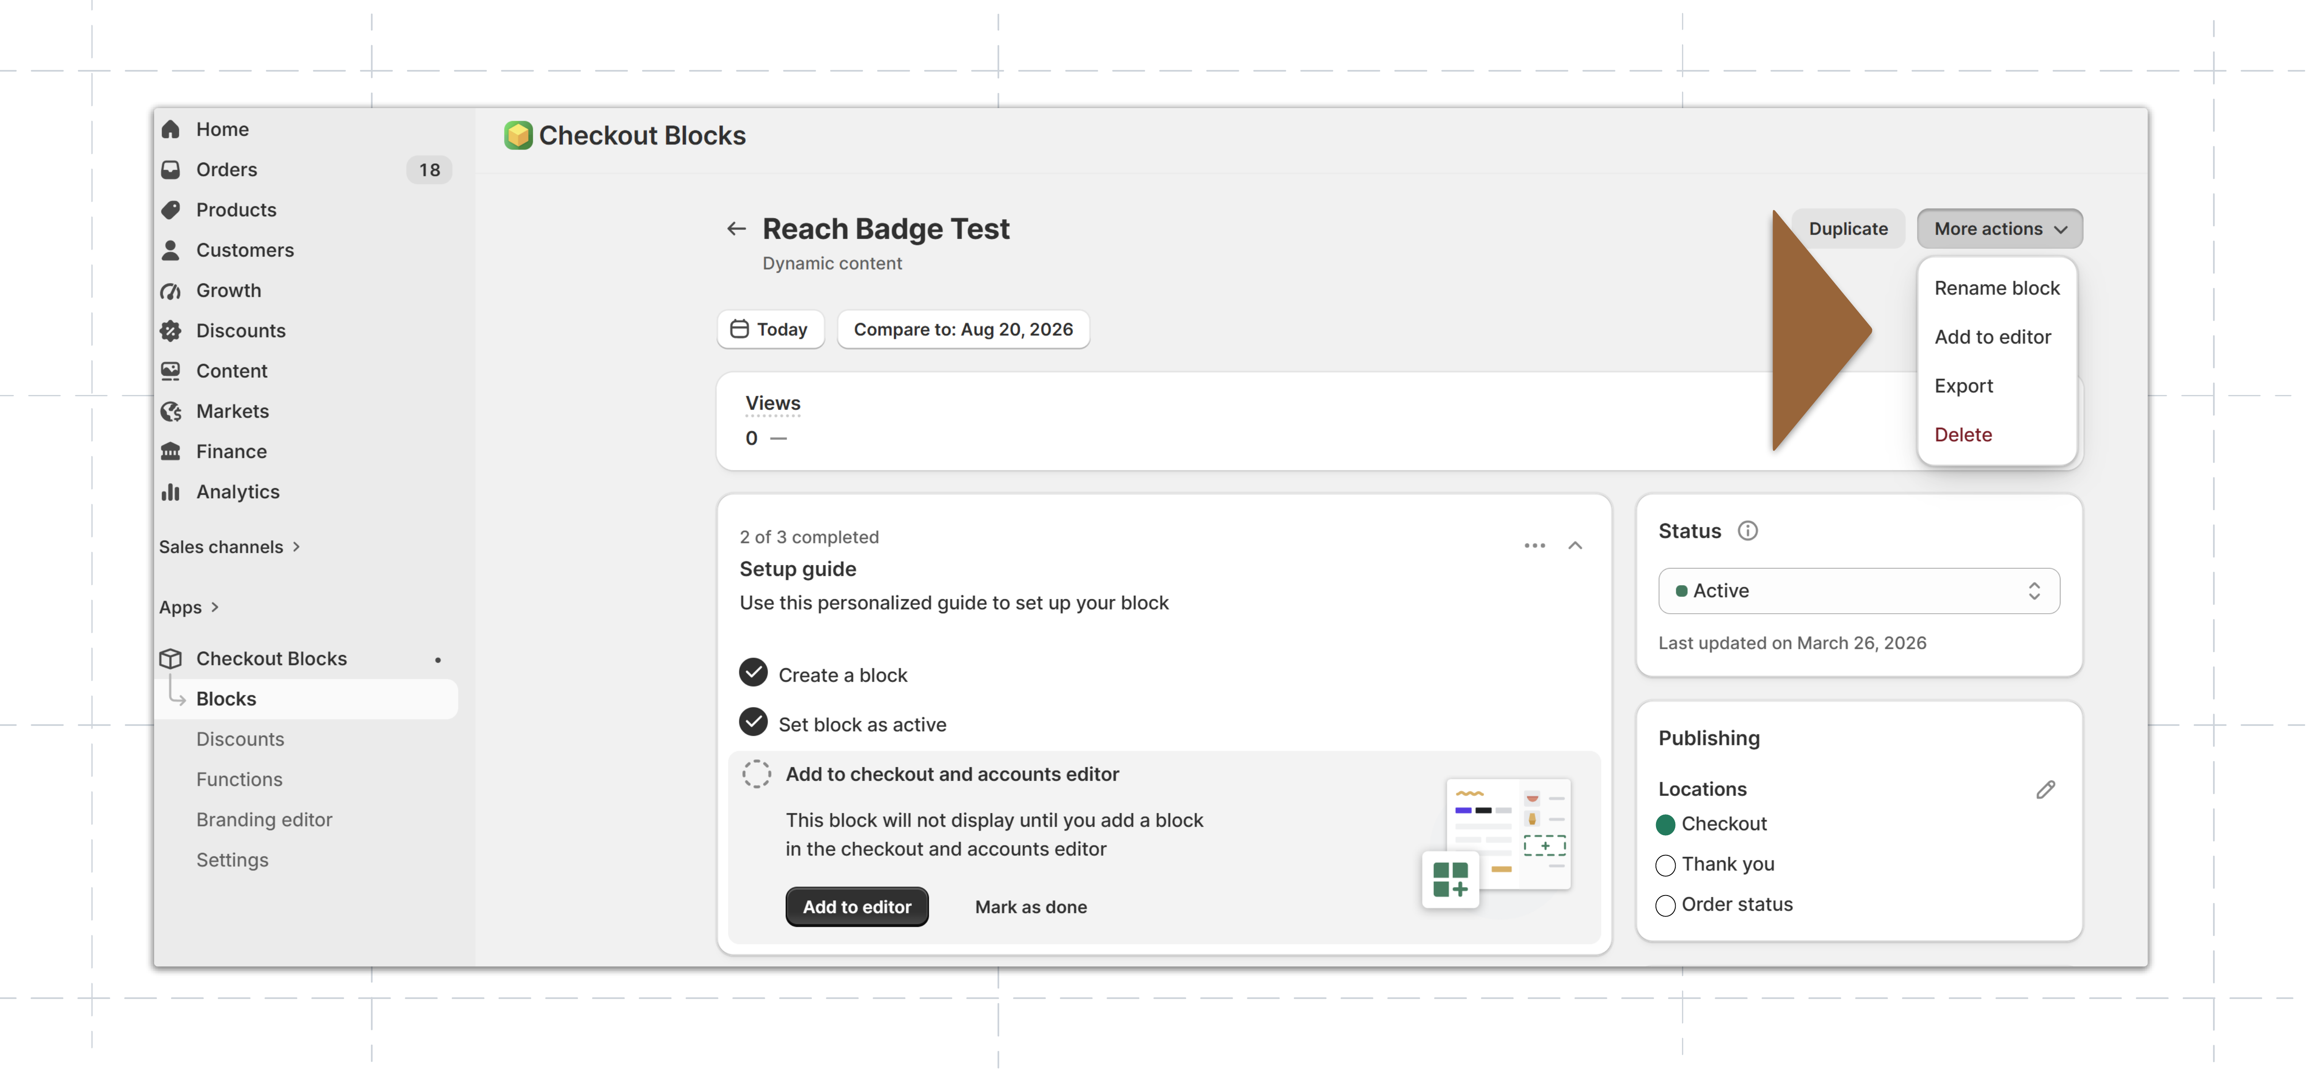2309x1079 pixels.
Task: Open the Active status dropdown
Action: pos(1858,591)
